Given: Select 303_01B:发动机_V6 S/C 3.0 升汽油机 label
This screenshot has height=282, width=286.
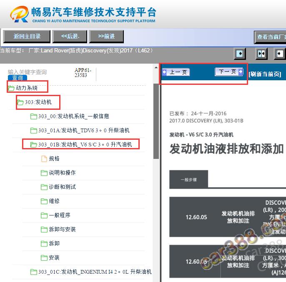Looking at the screenshot, I should [85, 145].
